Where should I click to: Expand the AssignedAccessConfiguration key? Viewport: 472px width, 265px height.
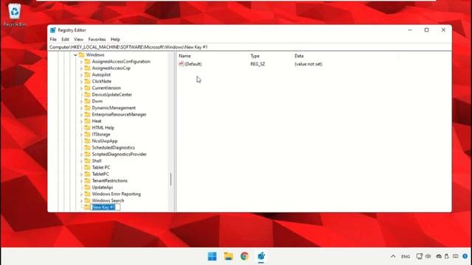click(x=81, y=62)
